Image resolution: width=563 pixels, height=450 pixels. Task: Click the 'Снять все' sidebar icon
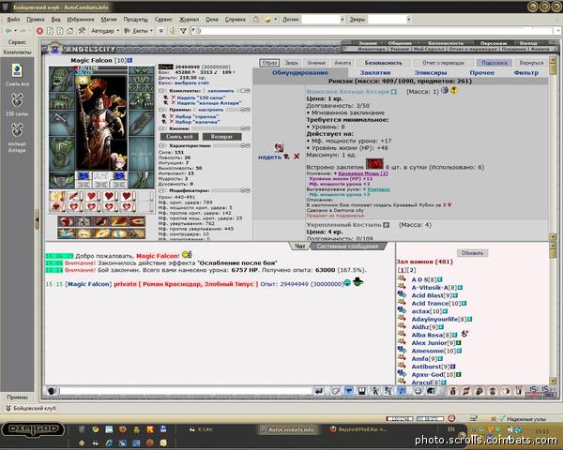[17, 70]
